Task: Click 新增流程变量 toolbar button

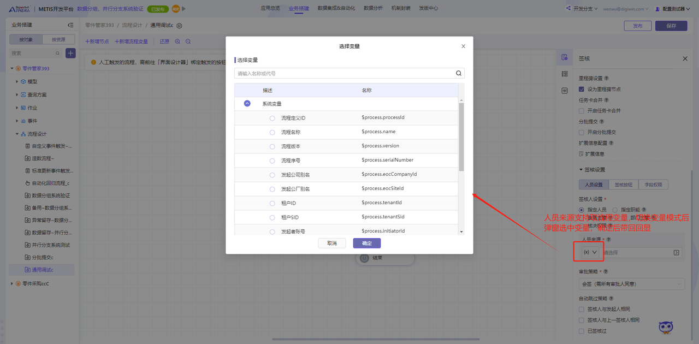Action: pyautogui.click(x=131, y=41)
